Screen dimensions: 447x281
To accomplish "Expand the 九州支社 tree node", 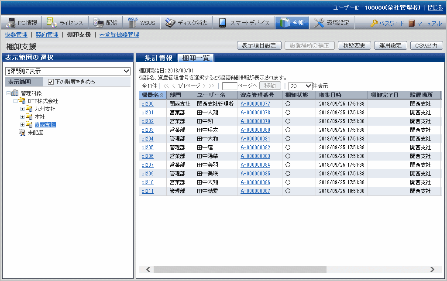I will click(x=23, y=109).
